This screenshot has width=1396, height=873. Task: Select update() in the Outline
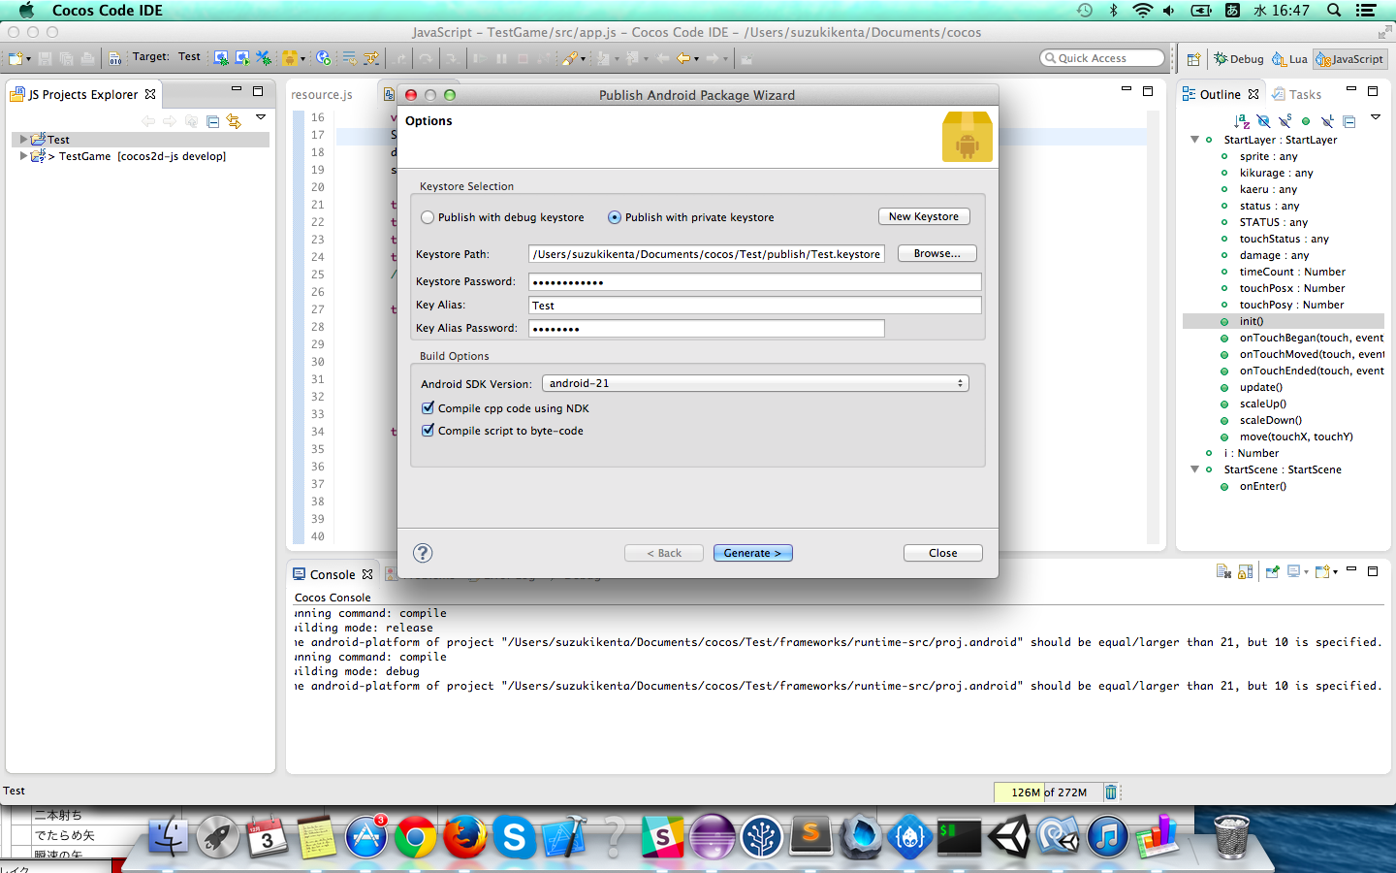coord(1260,387)
